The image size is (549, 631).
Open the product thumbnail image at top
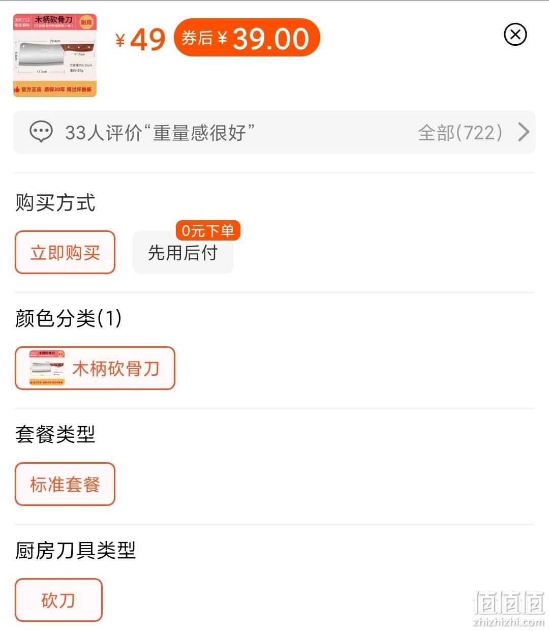pos(55,55)
